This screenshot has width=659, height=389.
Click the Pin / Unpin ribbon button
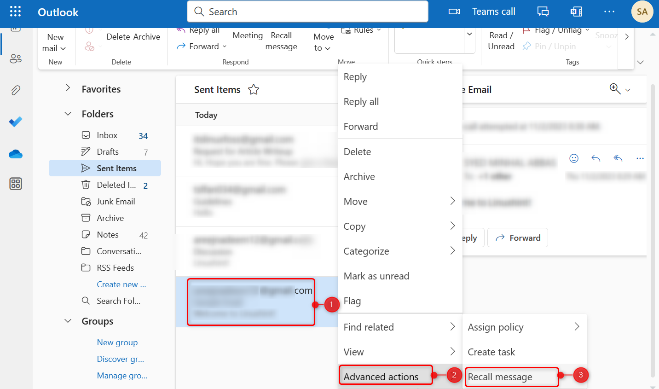pyautogui.click(x=549, y=46)
